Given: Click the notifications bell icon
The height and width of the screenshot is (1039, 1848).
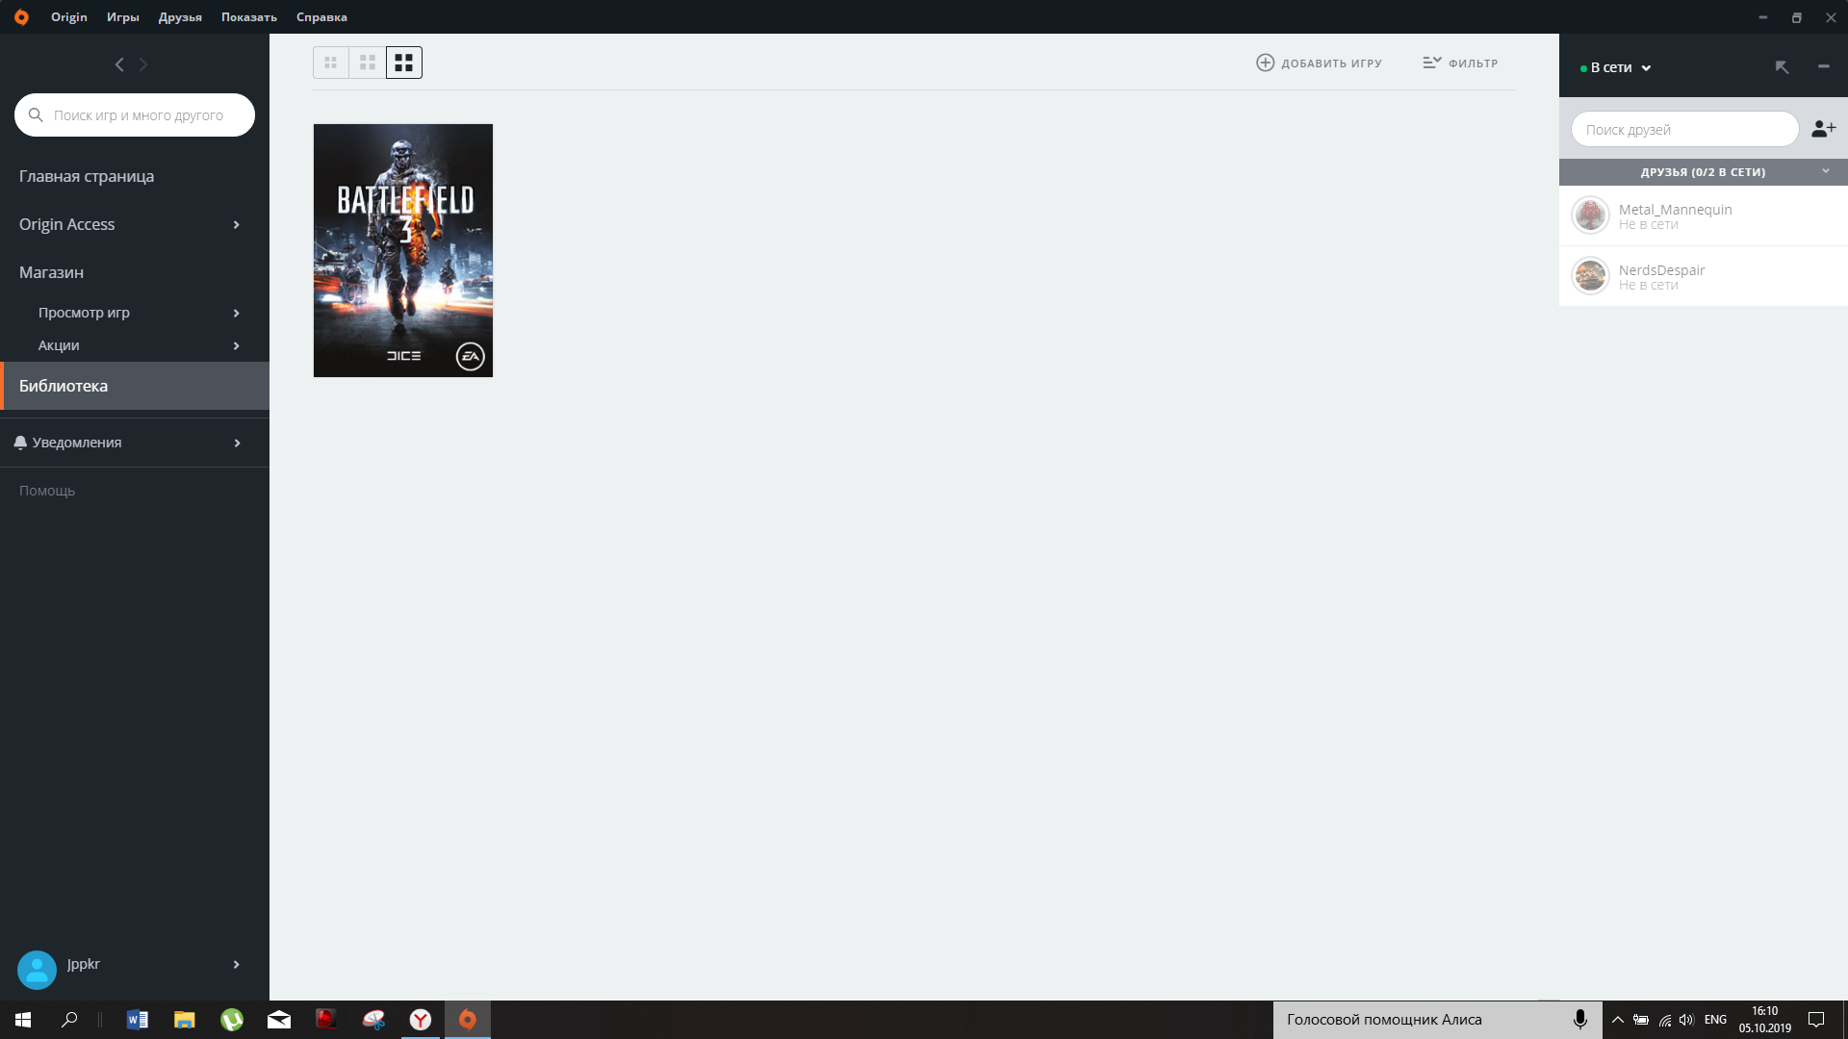Looking at the screenshot, I should [x=20, y=443].
